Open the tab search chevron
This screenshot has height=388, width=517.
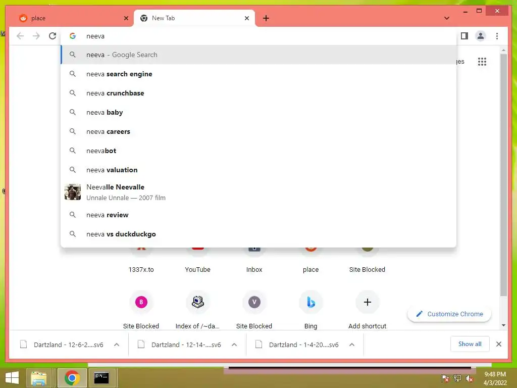point(446,18)
